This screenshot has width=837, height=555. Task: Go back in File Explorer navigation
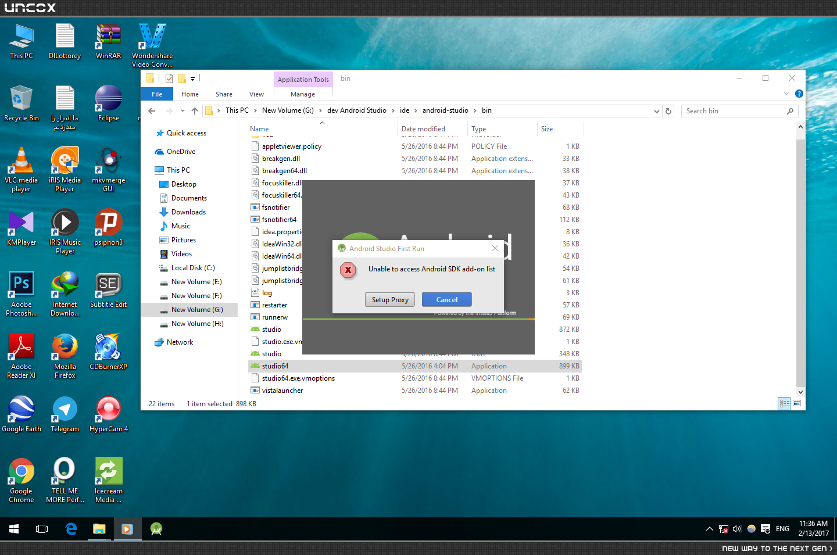point(152,111)
